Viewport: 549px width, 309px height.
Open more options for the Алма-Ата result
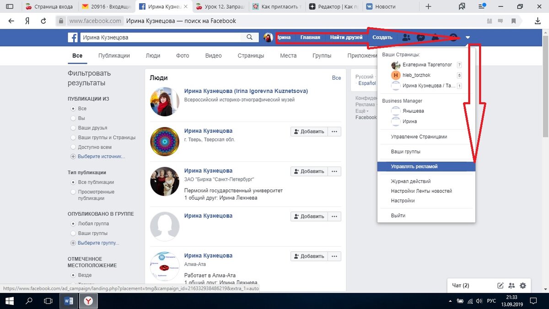click(334, 256)
